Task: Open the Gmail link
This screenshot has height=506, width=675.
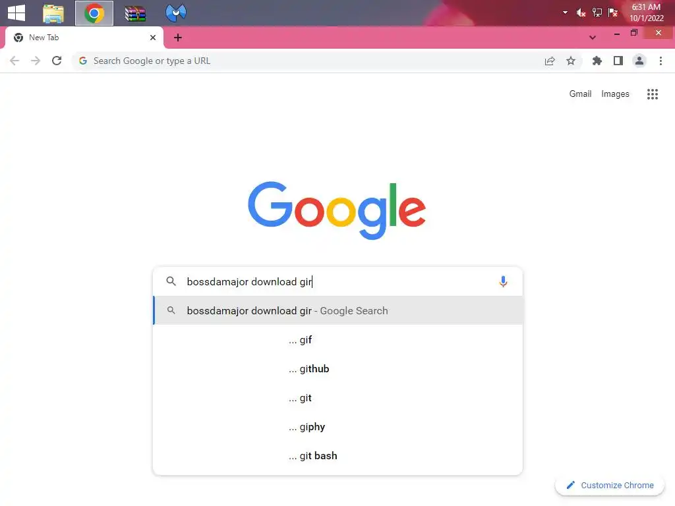Action: pyautogui.click(x=580, y=94)
